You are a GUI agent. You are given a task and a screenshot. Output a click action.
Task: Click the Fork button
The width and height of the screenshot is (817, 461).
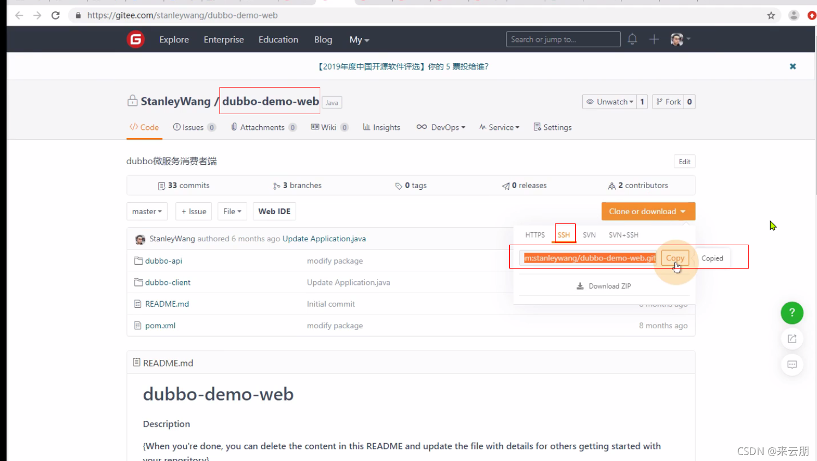point(668,102)
